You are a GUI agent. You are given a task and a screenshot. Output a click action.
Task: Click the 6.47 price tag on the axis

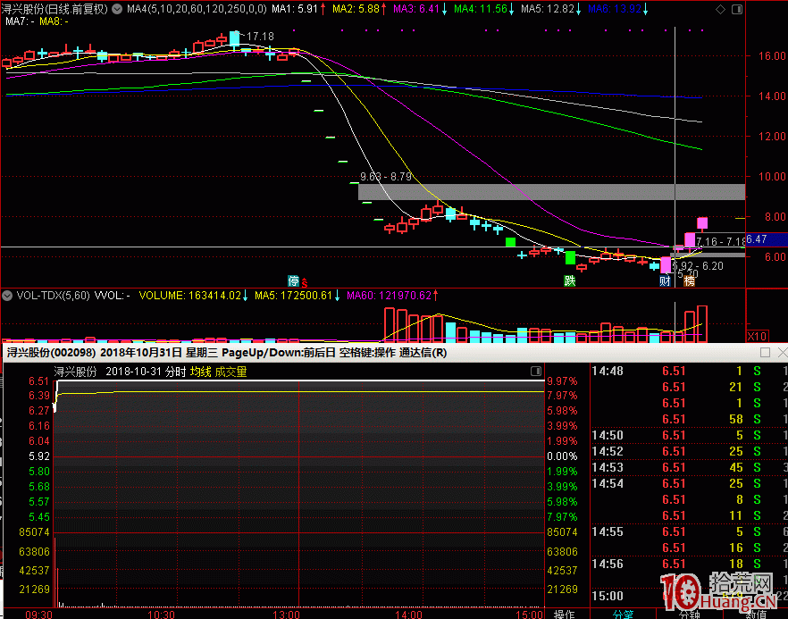[757, 239]
